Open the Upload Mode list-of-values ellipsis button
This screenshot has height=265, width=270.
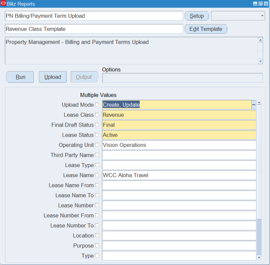pyautogui.click(x=254, y=105)
